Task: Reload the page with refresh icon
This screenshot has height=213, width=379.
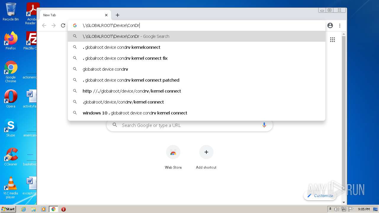Action: tap(63, 25)
